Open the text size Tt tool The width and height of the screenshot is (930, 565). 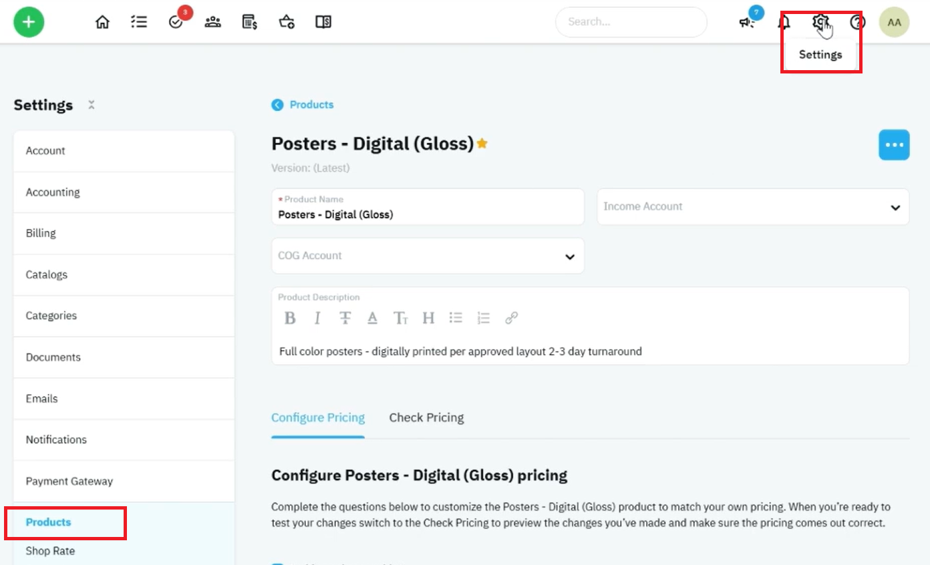click(x=400, y=318)
